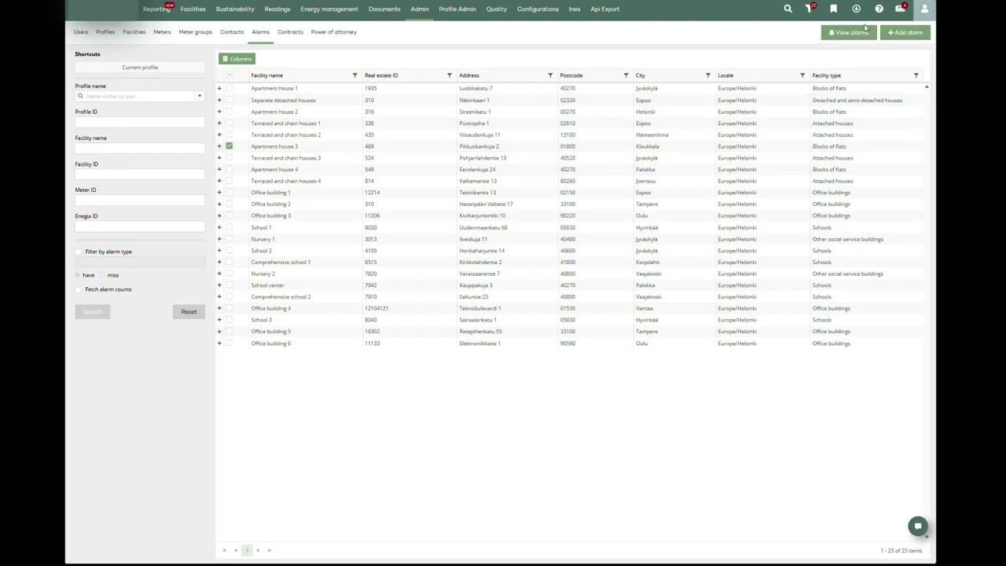1006x566 pixels.
Task: Expand the Terraced and chain houses 4 row
Action: [219, 181]
